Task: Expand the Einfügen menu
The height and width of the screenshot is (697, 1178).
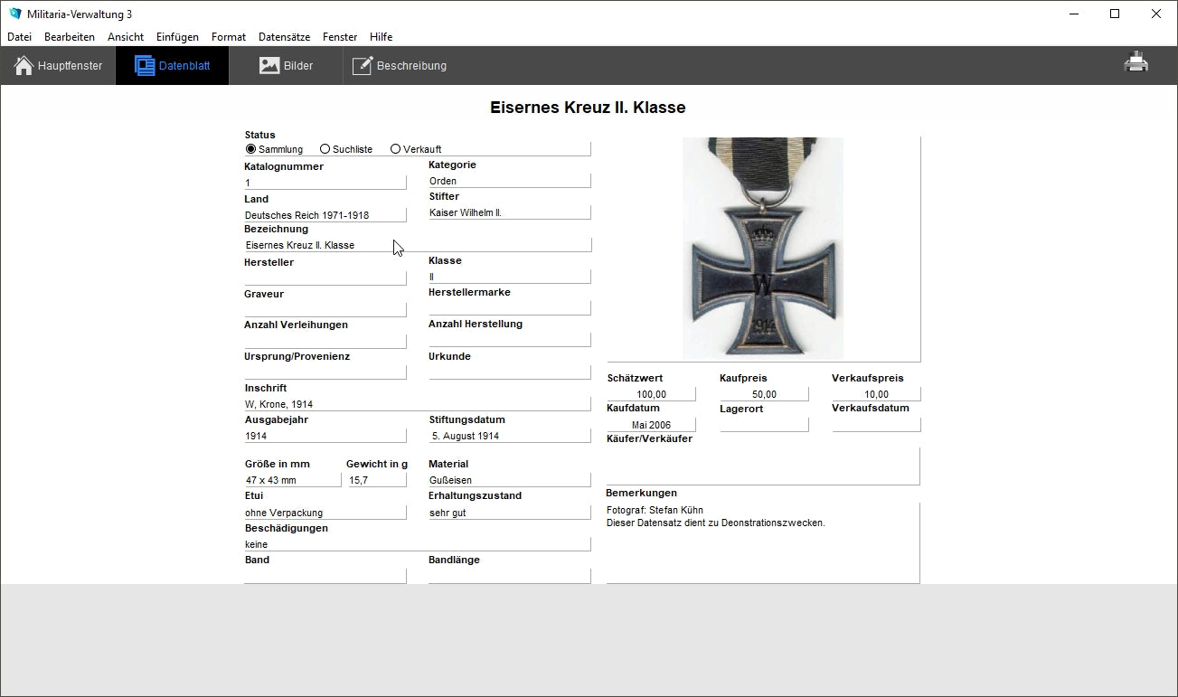Action: (x=177, y=37)
